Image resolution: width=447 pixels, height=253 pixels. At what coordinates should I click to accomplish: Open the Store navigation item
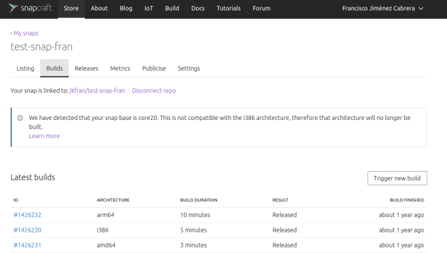point(71,9)
